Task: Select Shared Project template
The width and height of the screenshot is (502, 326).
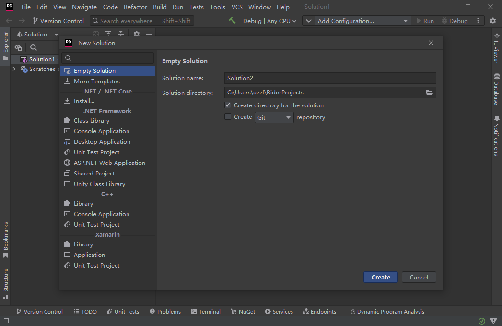Action: pos(107,174)
